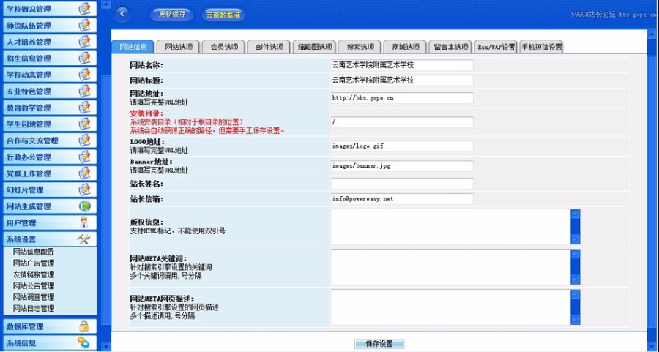The height and width of the screenshot is (352, 659).
Task: Click the 网站标题 input field
Action: (402, 80)
